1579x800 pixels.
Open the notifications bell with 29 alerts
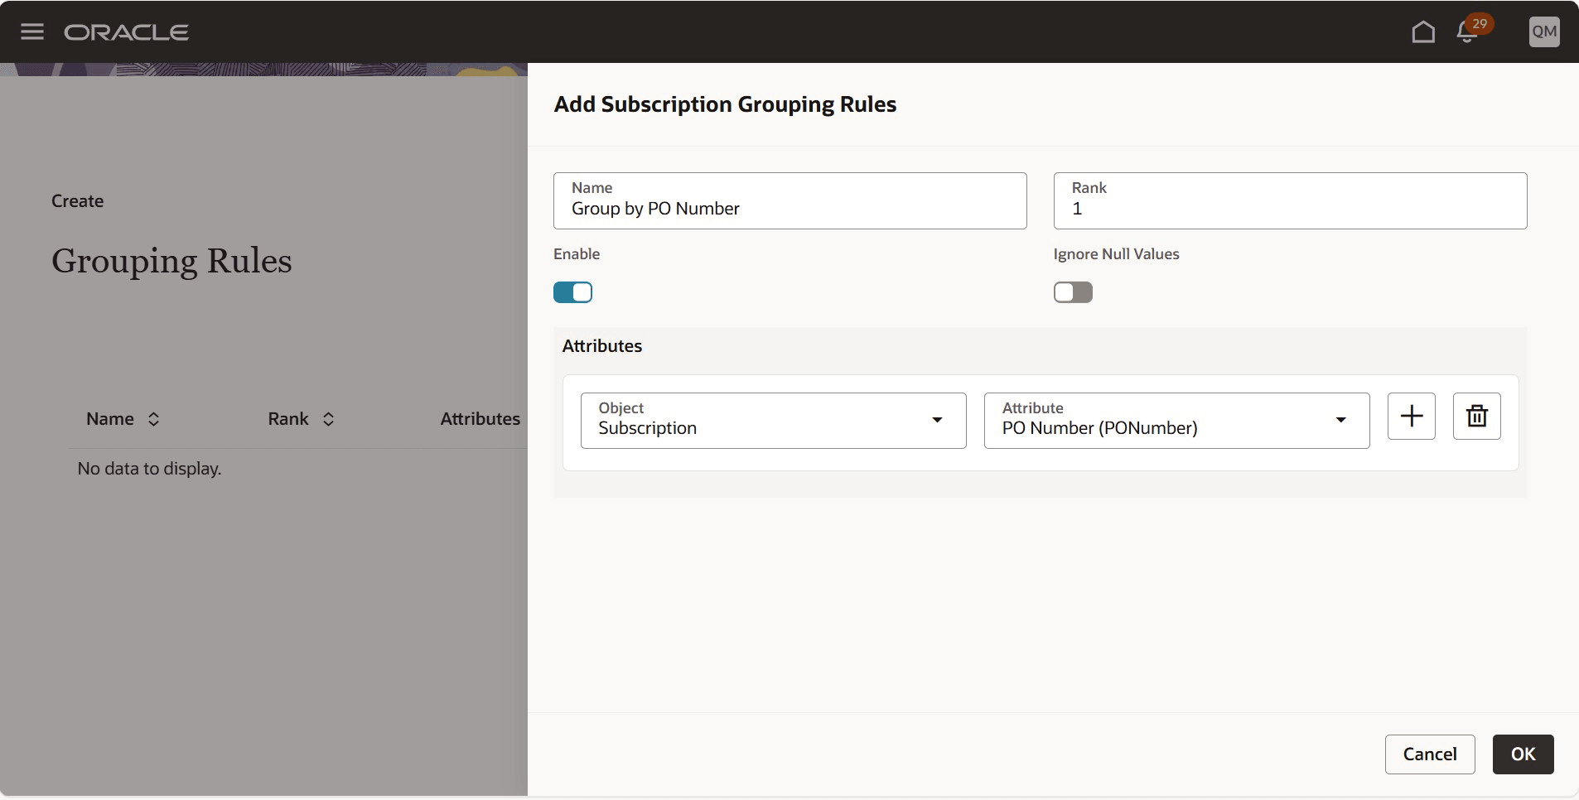pyautogui.click(x=1468, y=31)
